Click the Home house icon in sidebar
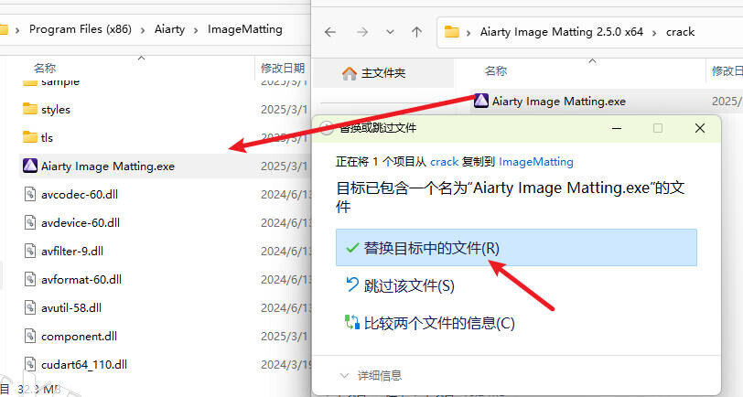 pyautogui.click(x=350, y=73)
